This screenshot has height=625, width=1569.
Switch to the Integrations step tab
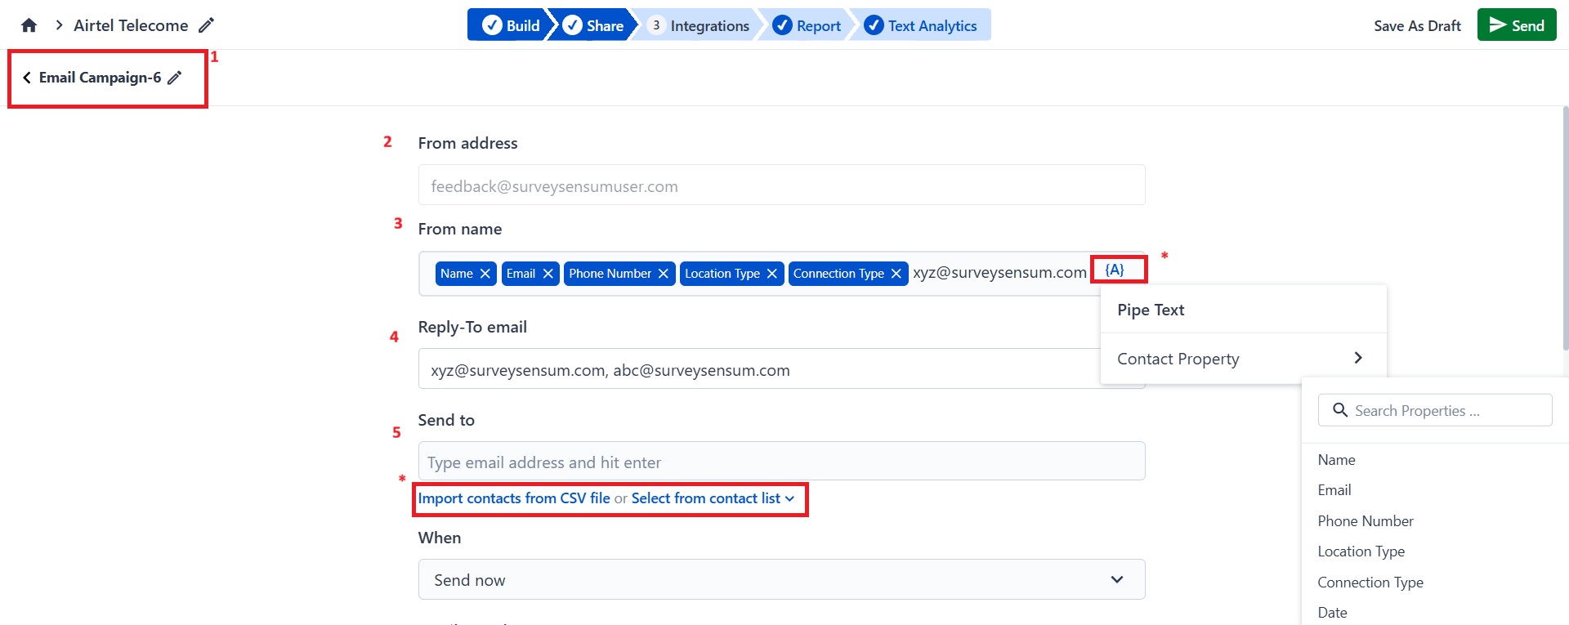[700, 25]
